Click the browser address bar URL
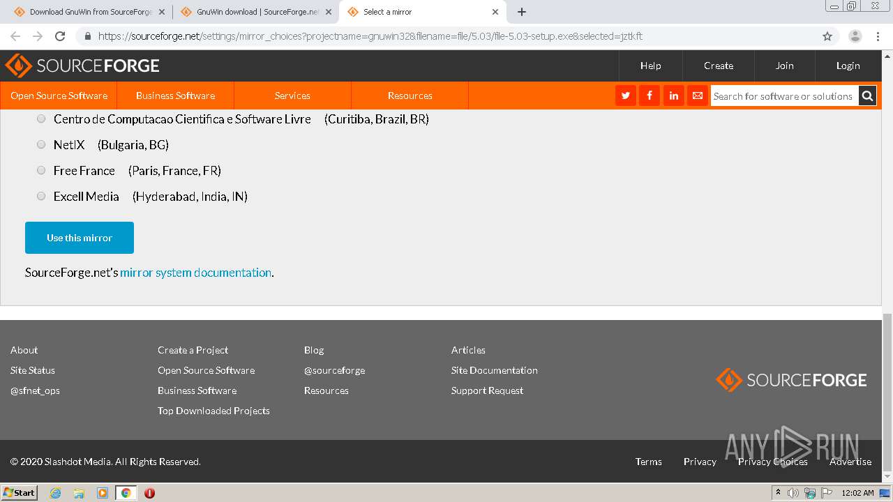This screenshot has height=502, width=893. tap(370, 36)
